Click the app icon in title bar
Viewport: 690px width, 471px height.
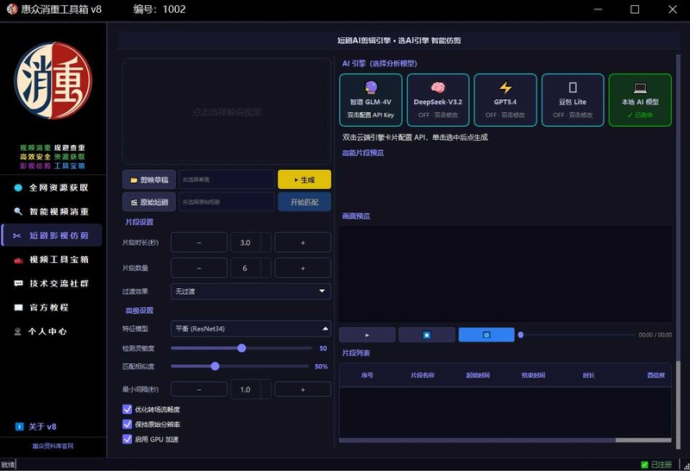coord(12,9)
